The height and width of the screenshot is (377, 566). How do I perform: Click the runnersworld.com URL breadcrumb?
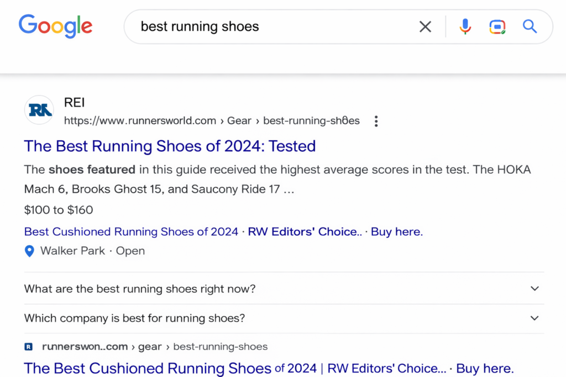coord(212,121)
